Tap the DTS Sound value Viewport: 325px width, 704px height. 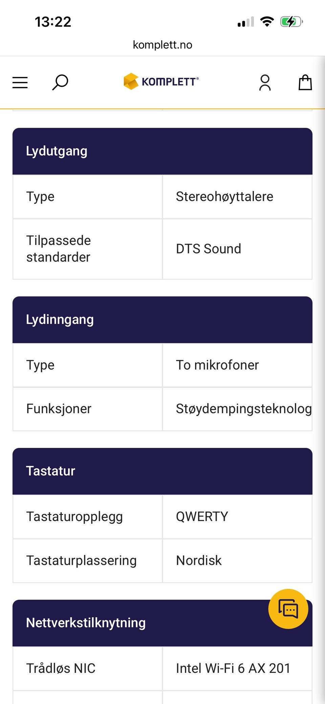pyautogui.click(x=209, y=249)
